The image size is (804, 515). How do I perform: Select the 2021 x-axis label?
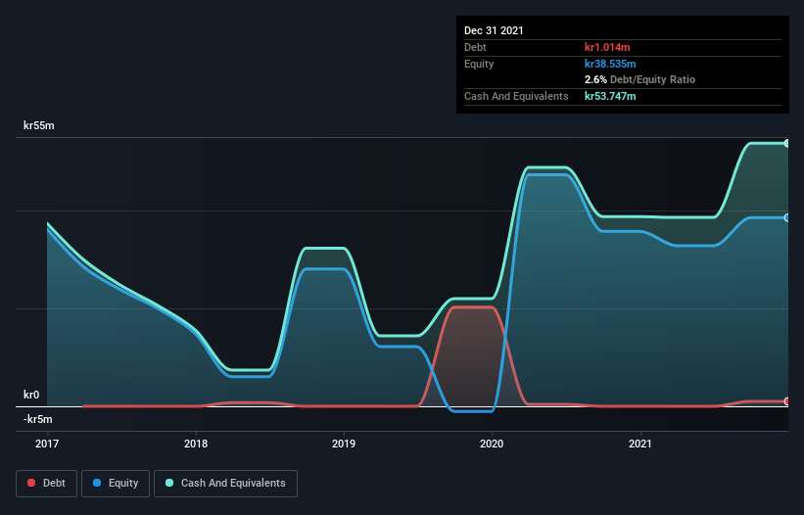pyautogui.click(x=639, y=444)
